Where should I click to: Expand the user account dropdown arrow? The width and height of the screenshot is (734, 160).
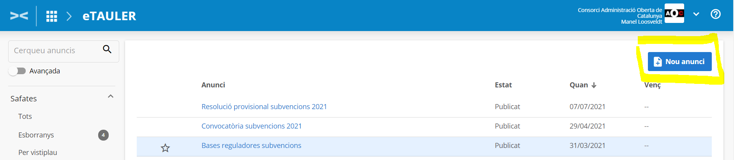[x=696, y=14]
